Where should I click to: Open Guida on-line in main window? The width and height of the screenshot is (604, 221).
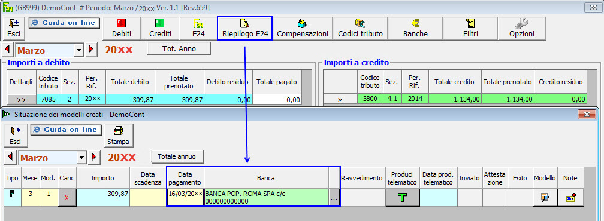[64, 23]
